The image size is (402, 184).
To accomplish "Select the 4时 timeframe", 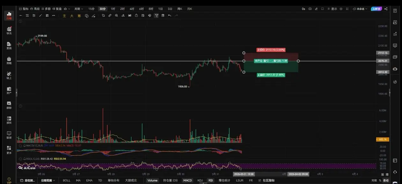I will click(132, 9).
